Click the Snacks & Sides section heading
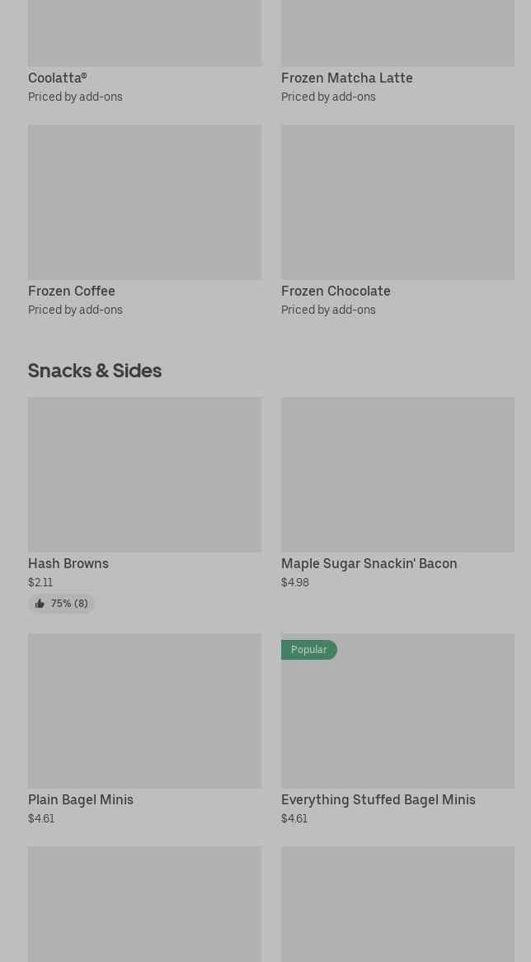 pos(95,370)
